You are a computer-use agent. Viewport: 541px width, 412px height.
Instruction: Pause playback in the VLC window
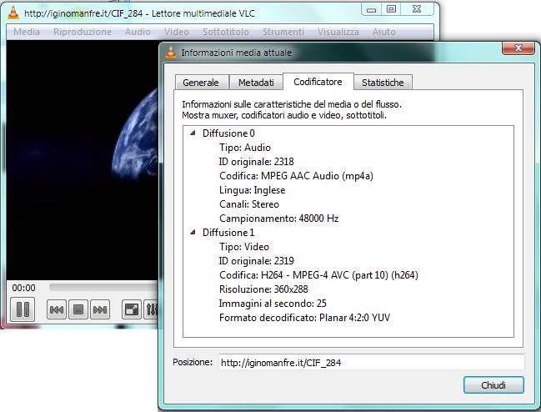23,309
